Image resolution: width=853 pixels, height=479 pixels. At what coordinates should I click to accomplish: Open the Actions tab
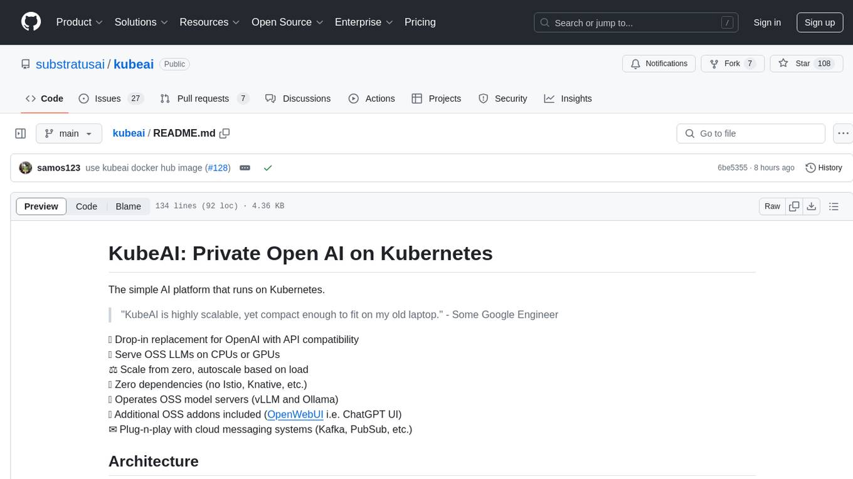pyautogui.click(x=371, y=98)
